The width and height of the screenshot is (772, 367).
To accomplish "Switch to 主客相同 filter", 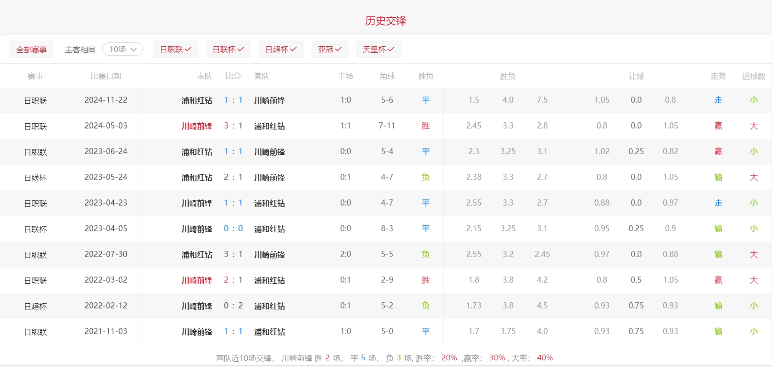I will coord(80,50).
